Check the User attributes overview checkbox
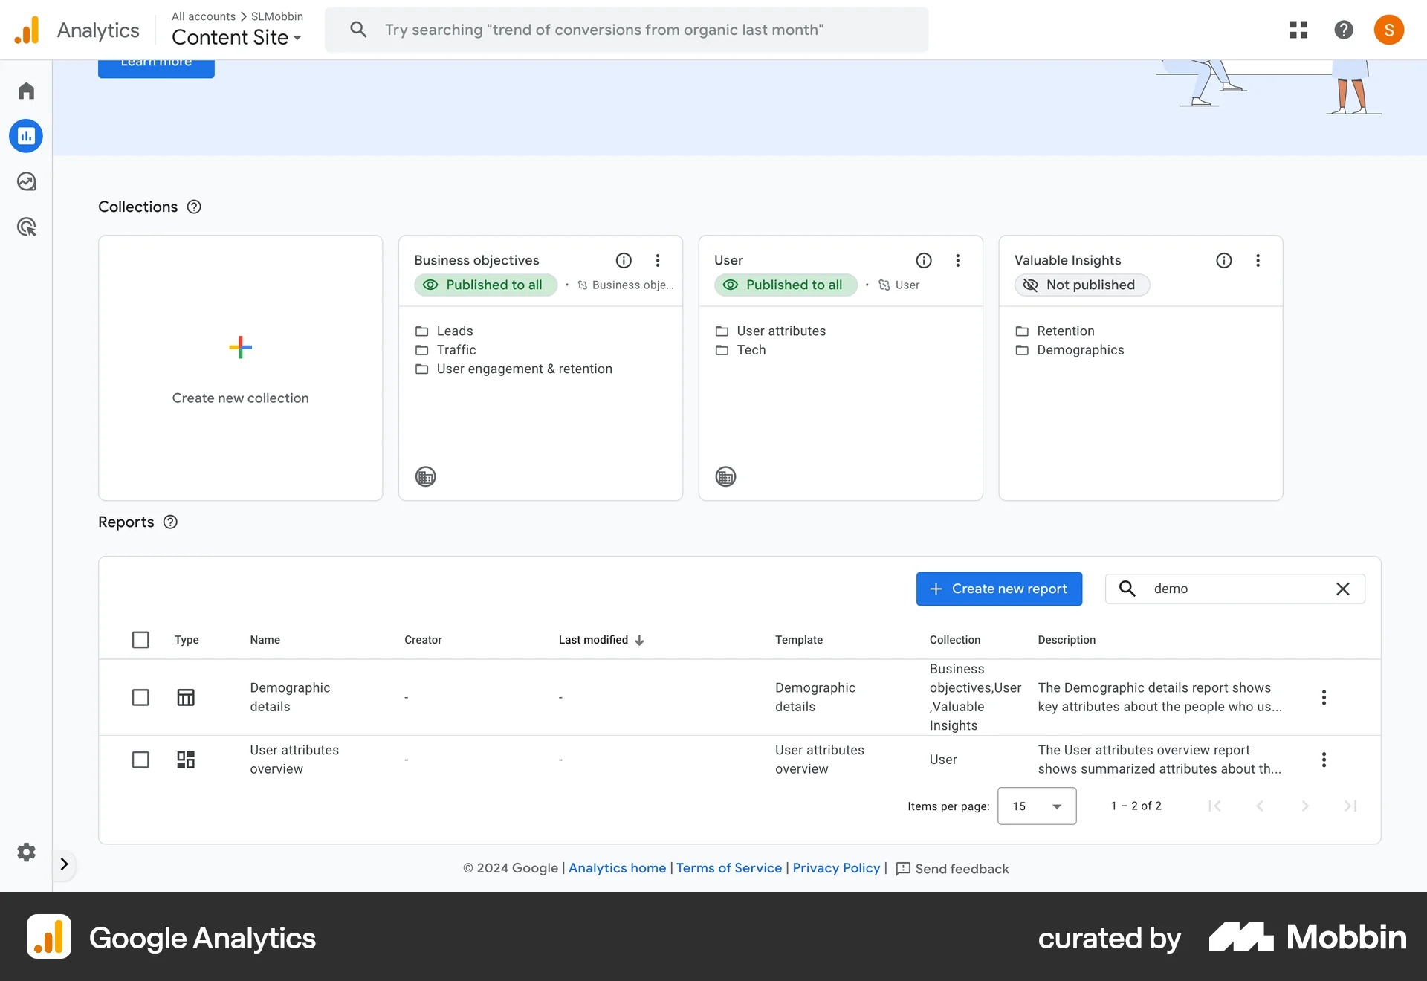The width and height of the screenshot is (1427, 981). coord(140,760)
